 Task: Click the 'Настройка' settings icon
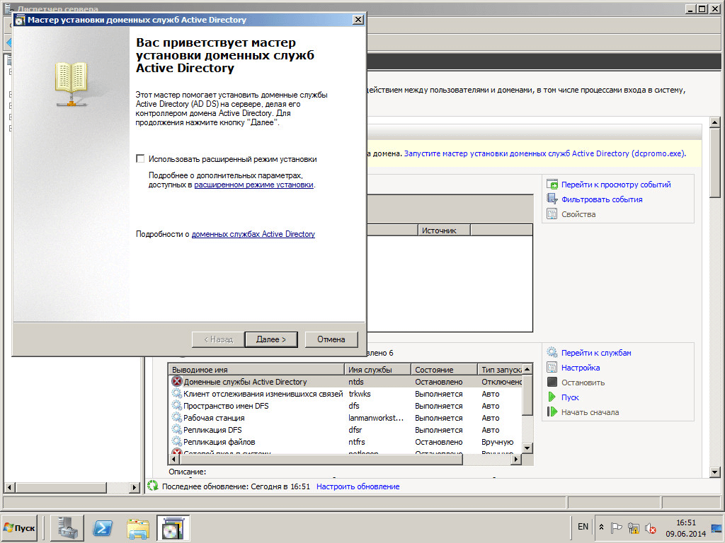pos(552,368)
